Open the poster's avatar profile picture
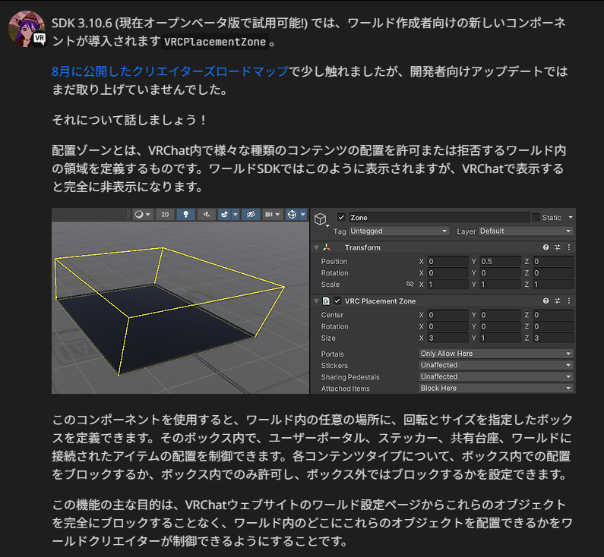 (27, 30)
